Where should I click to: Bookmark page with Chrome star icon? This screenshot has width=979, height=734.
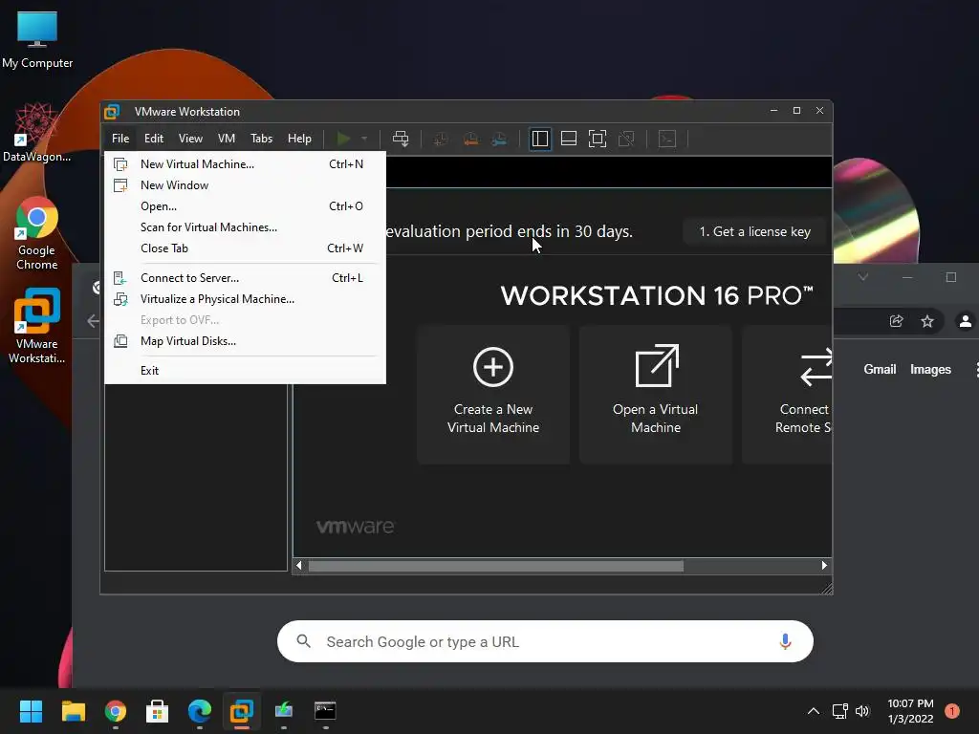pos(927,321)
